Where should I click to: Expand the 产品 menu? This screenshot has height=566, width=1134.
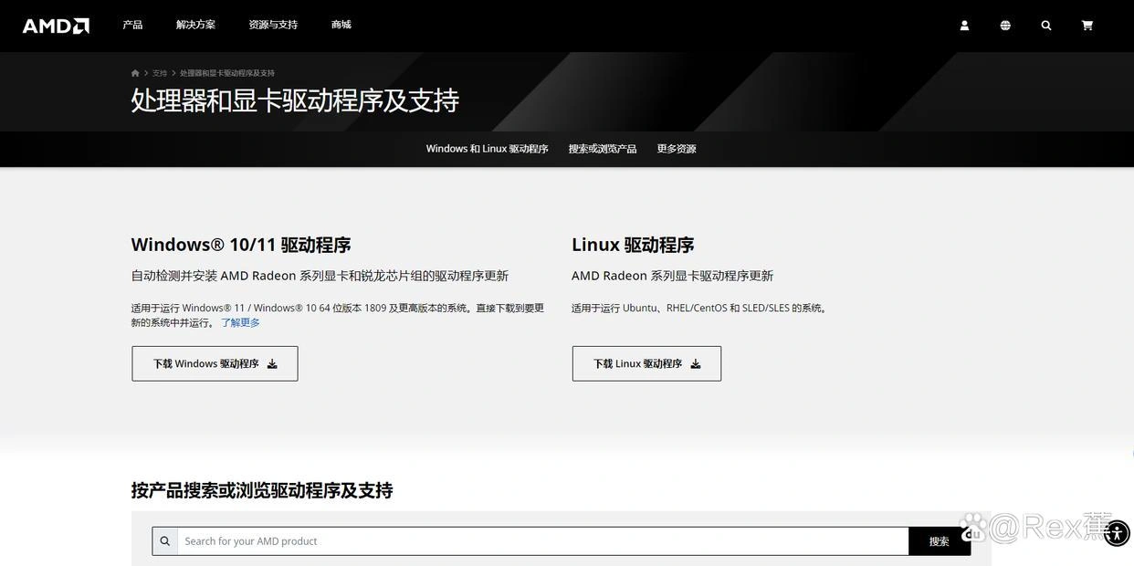[132, 25]
